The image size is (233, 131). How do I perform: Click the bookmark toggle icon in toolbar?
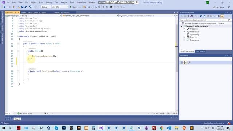[111, 7]
